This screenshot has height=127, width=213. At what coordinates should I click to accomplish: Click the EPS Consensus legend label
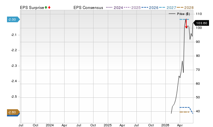(x=88, y=8)
